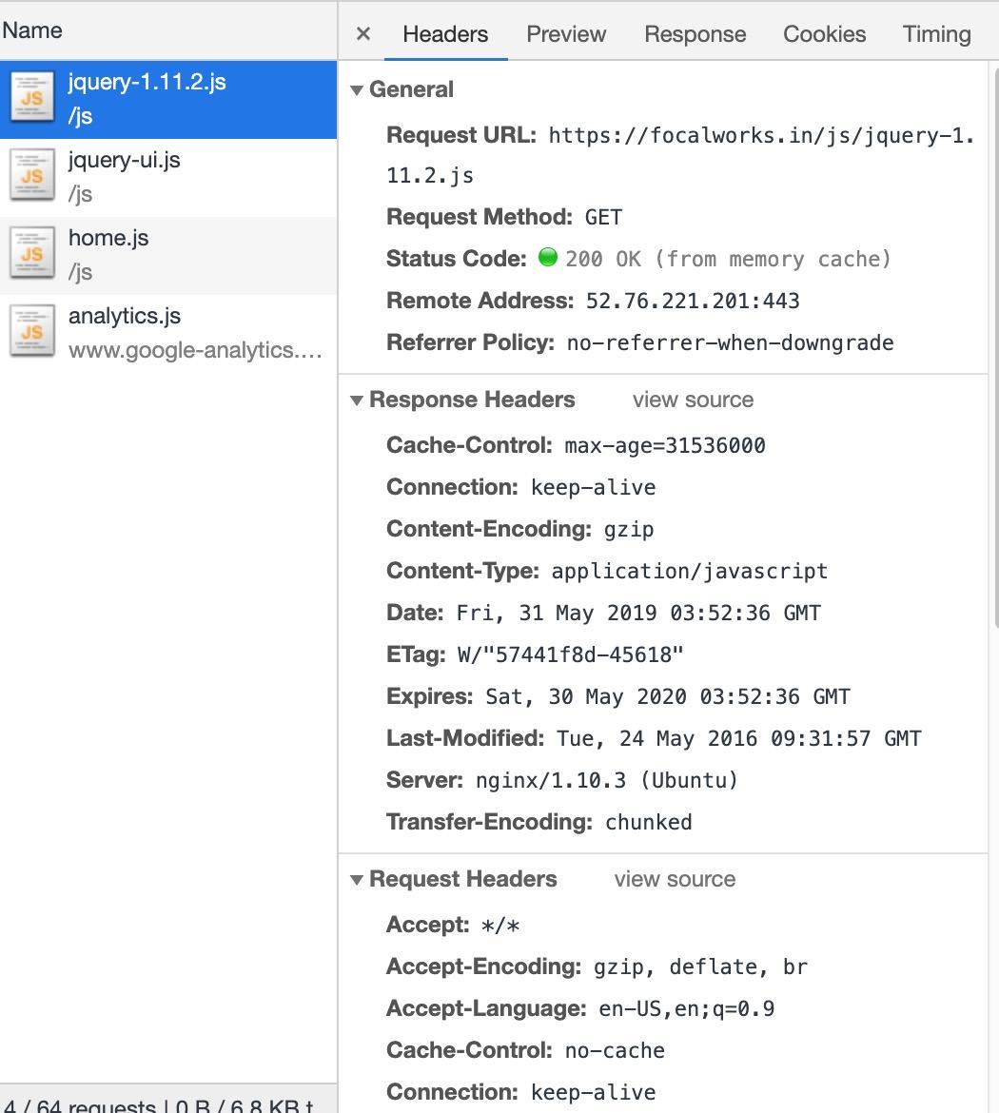The image size is (999, 1113).
Task: Select the home.js request name
Action: click(108, 238)
